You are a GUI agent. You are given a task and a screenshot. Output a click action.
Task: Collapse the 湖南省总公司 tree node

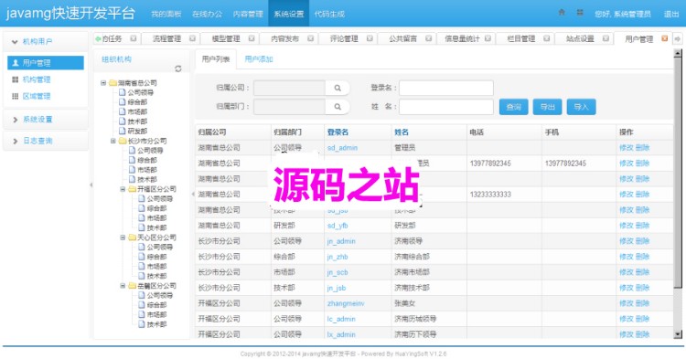pyautogui.click(x=103, y=82)
